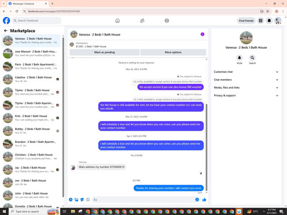Open the account profile avatar menu
This screenshot has height=215, width=287.
(x=278, y=21)
